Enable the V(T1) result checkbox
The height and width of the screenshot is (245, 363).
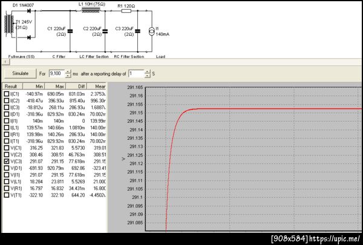[x=7, y=195]
